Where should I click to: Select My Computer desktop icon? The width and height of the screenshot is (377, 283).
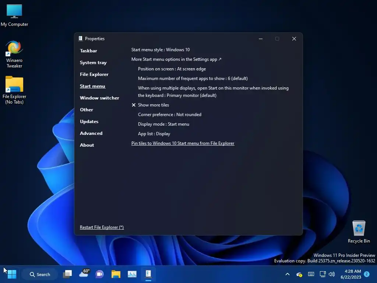tap(14, 15)
